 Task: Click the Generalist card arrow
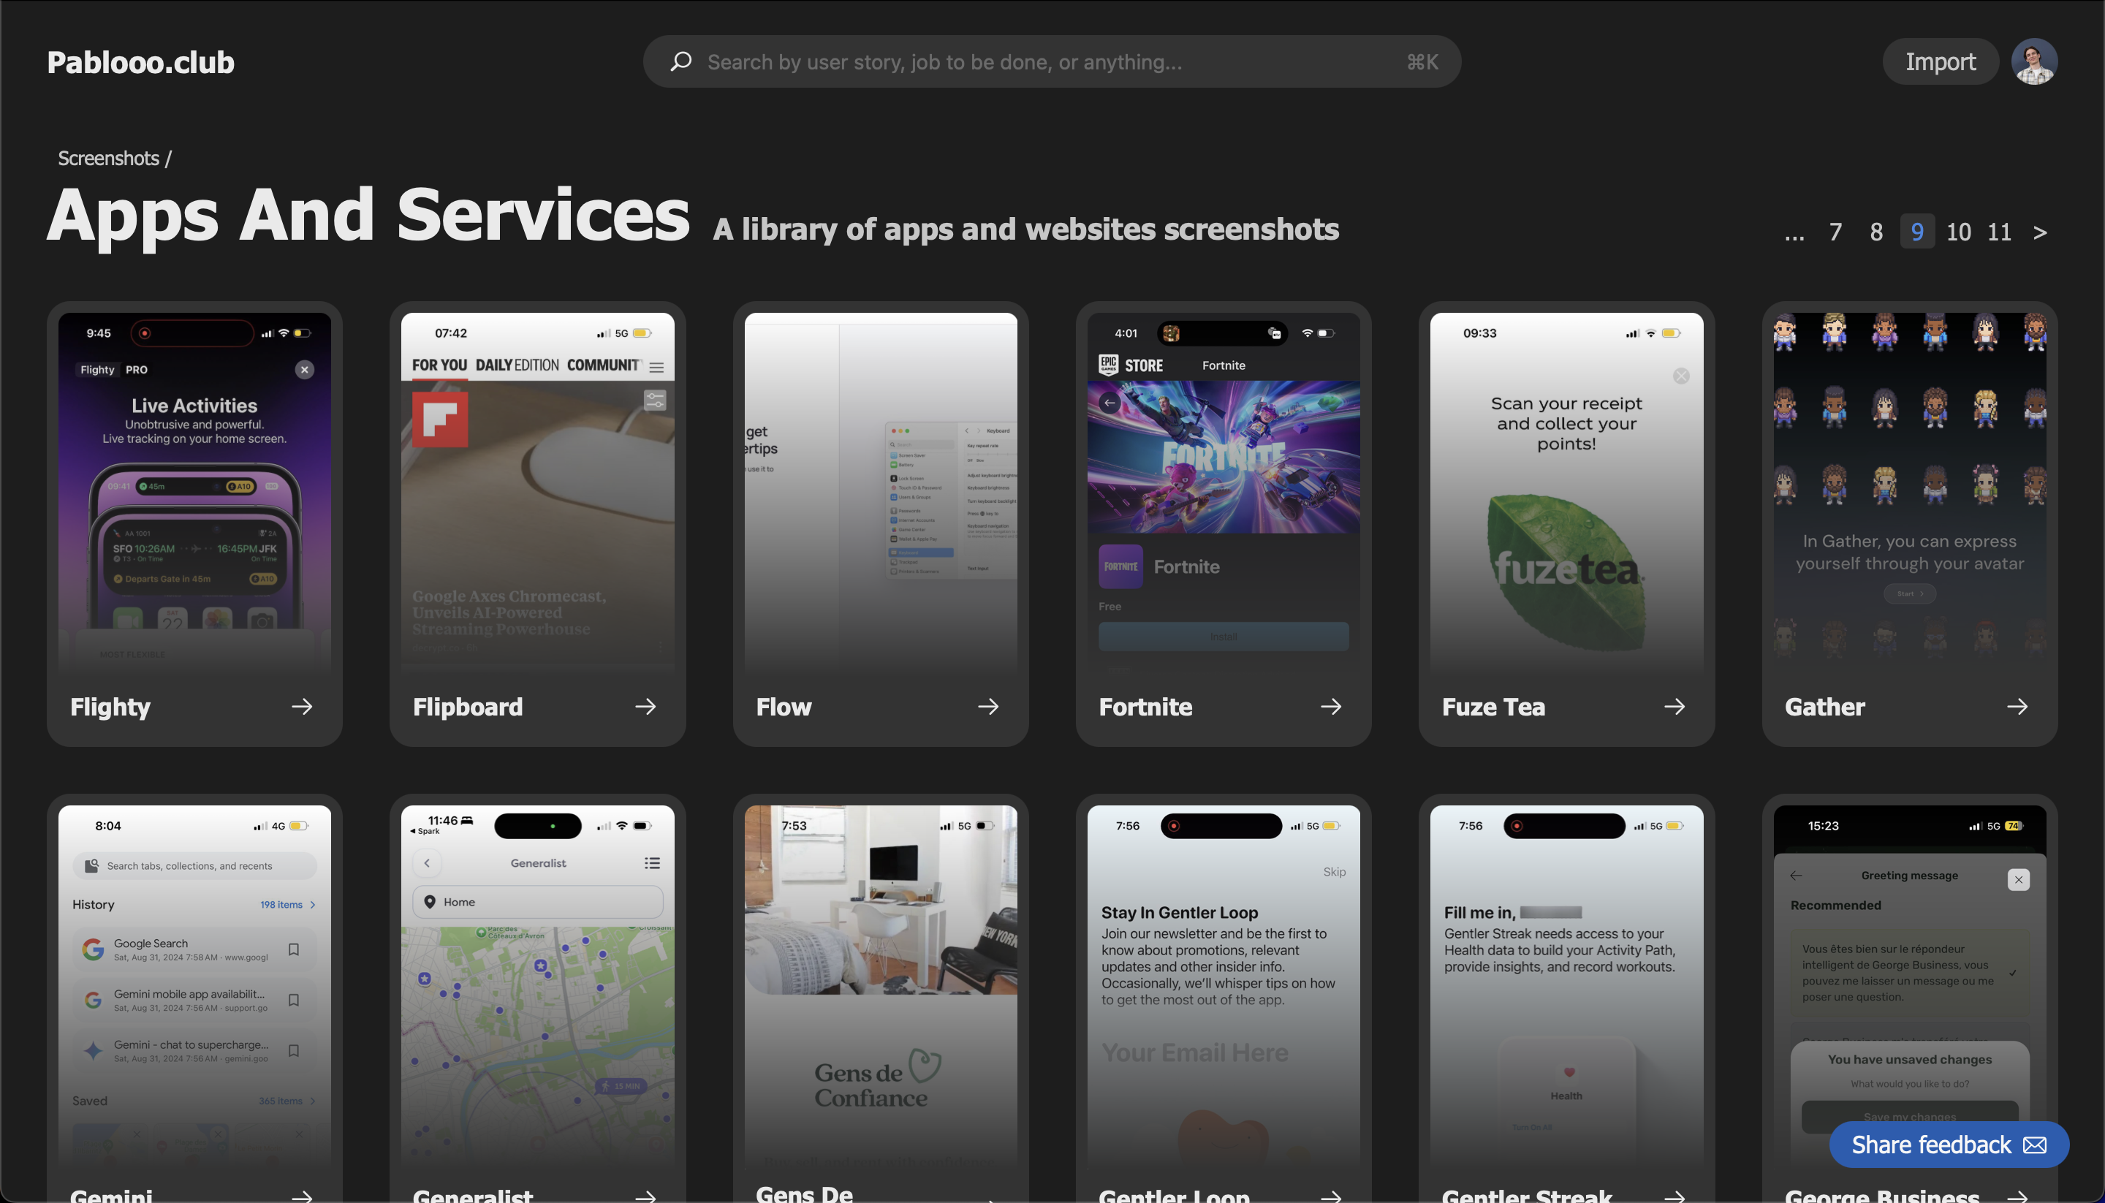click(646, 1196)
